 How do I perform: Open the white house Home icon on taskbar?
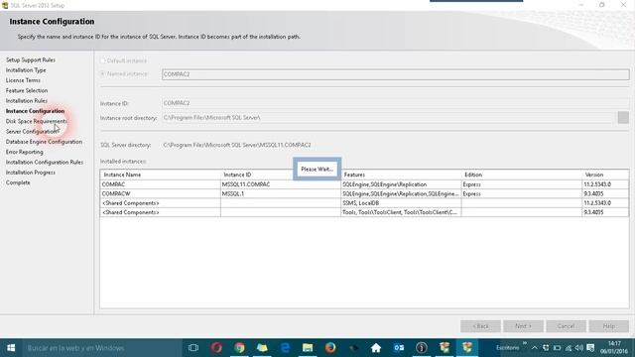[x=376, y=348]
